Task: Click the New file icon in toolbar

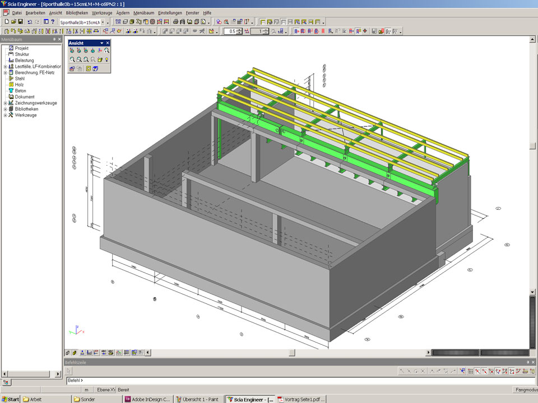Action: 6,22
